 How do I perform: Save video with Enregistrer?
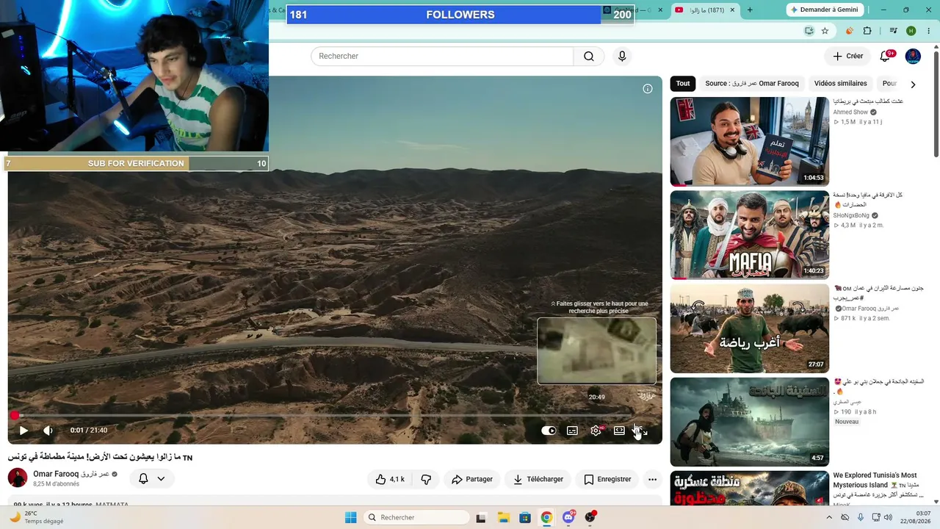click(x=607, y=479)
